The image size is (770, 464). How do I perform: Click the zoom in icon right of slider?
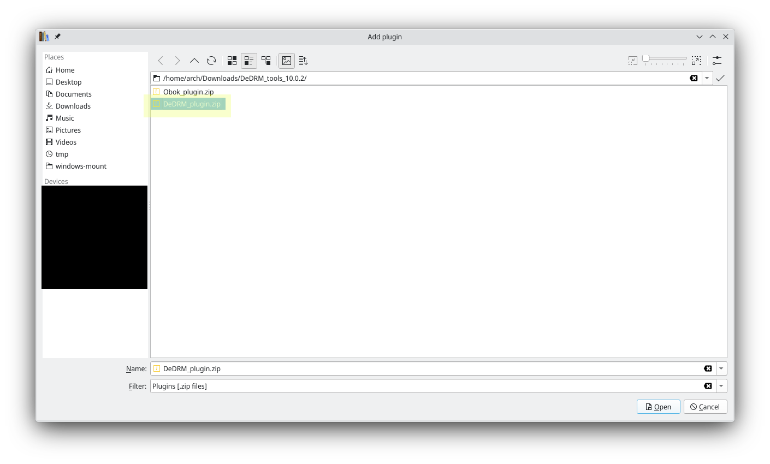click(696, 61)
